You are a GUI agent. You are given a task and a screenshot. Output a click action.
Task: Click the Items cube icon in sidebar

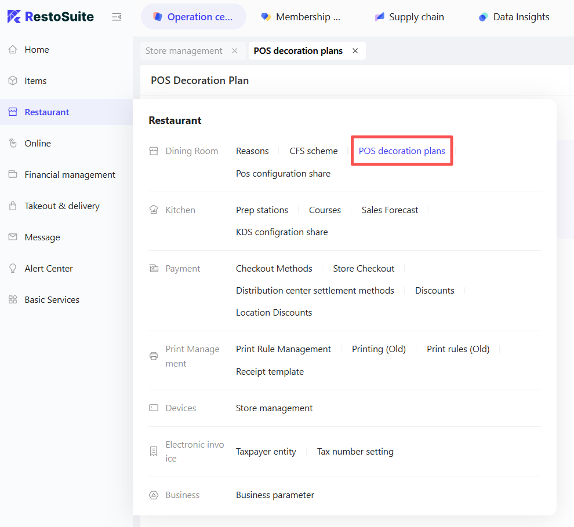point(13,81)
